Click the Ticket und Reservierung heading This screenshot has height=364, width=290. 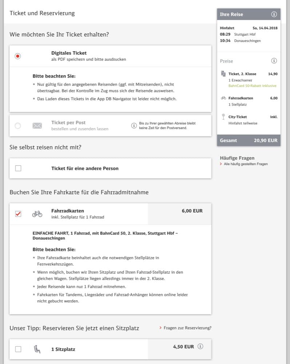tap(42, 13)
